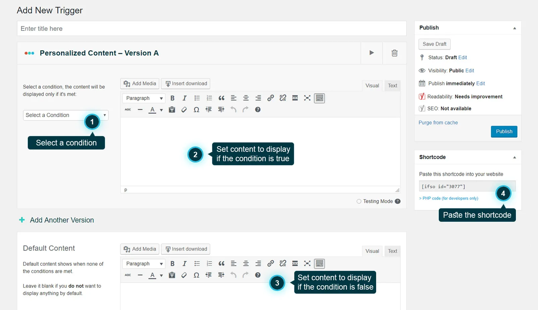
Task: Click the undo arrow in Default Content toolbar
Action: tap(233, 275)
